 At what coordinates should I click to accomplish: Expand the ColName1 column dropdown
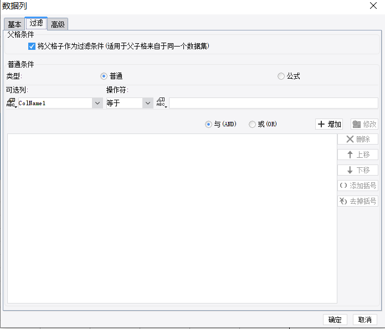coord(97,103)
